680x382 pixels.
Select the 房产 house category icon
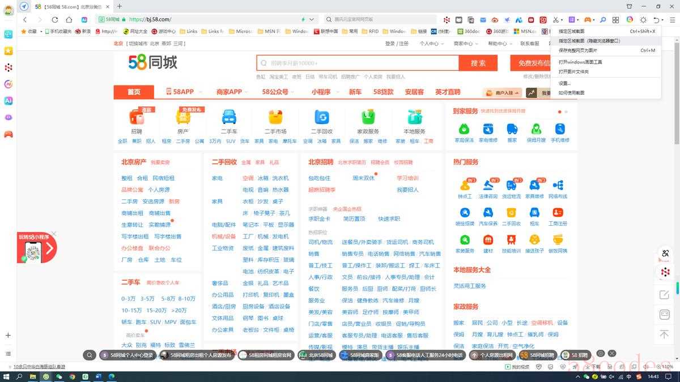[x=183, y=117]
